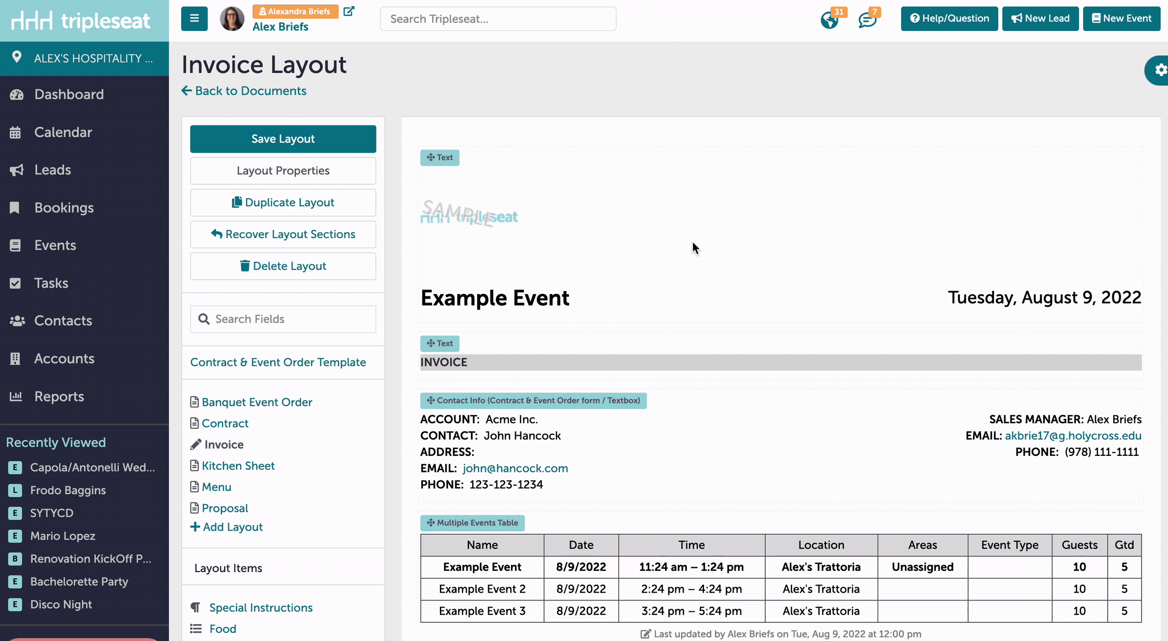This screenshot has height=641, width=1168.
Task: Open Contacts in sidebar
Action: tap(63, 321)
